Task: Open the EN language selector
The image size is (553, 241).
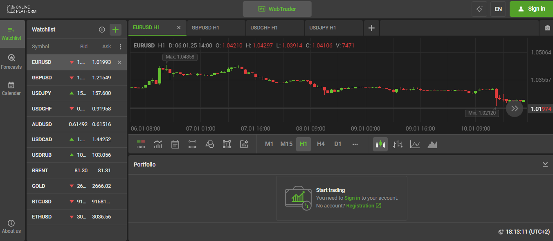Action: pyautogui.click(x=498, y=9)
